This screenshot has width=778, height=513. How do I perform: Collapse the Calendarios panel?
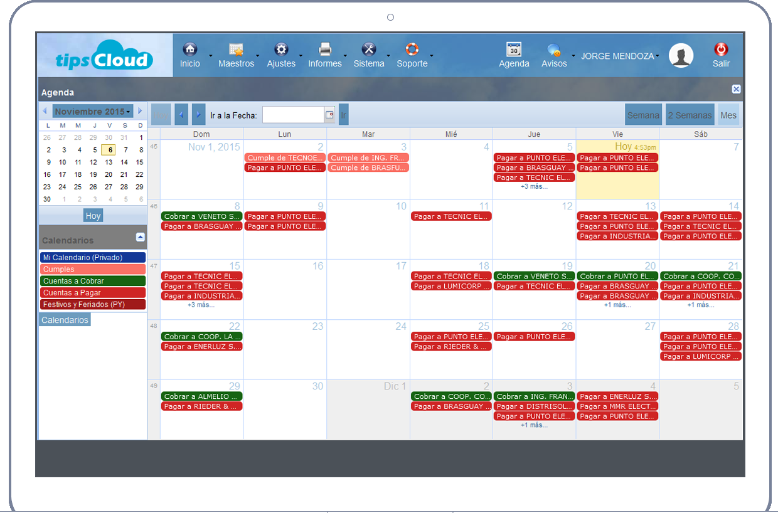(140, 237)
